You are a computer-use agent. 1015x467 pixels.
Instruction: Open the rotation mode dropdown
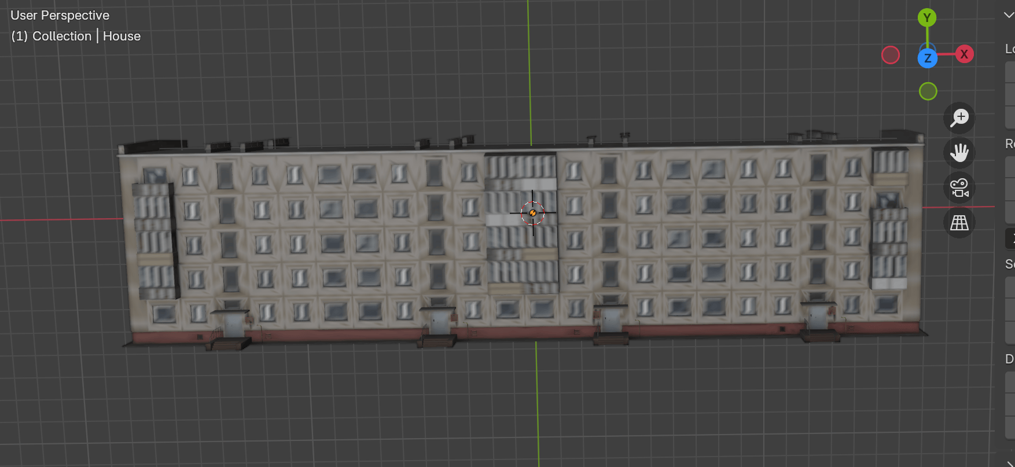tap(1010, 238)
